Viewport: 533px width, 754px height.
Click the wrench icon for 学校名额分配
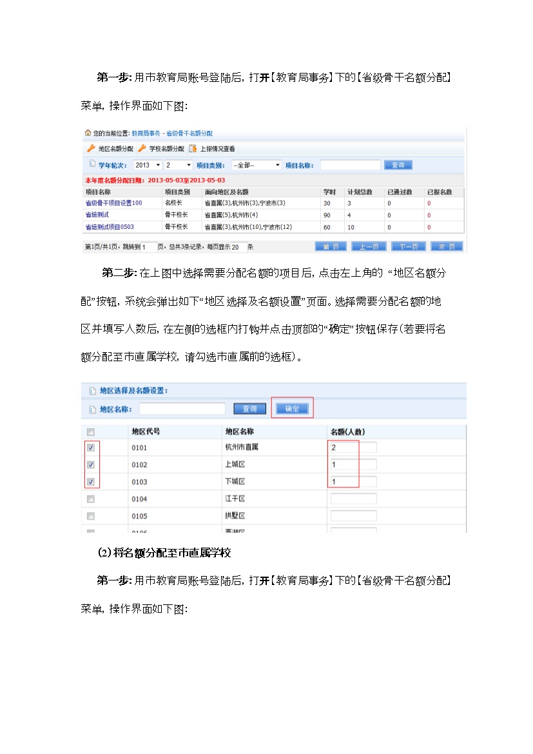142,148
